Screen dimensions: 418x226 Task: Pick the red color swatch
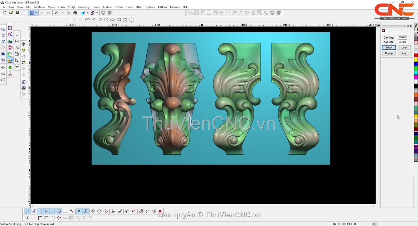tap(416, 56)
